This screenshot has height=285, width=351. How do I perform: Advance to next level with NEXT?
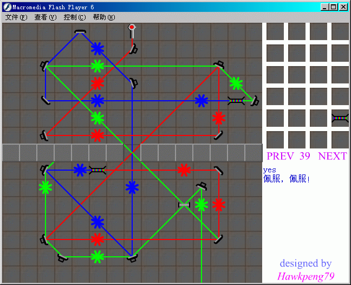pos(332,156)
